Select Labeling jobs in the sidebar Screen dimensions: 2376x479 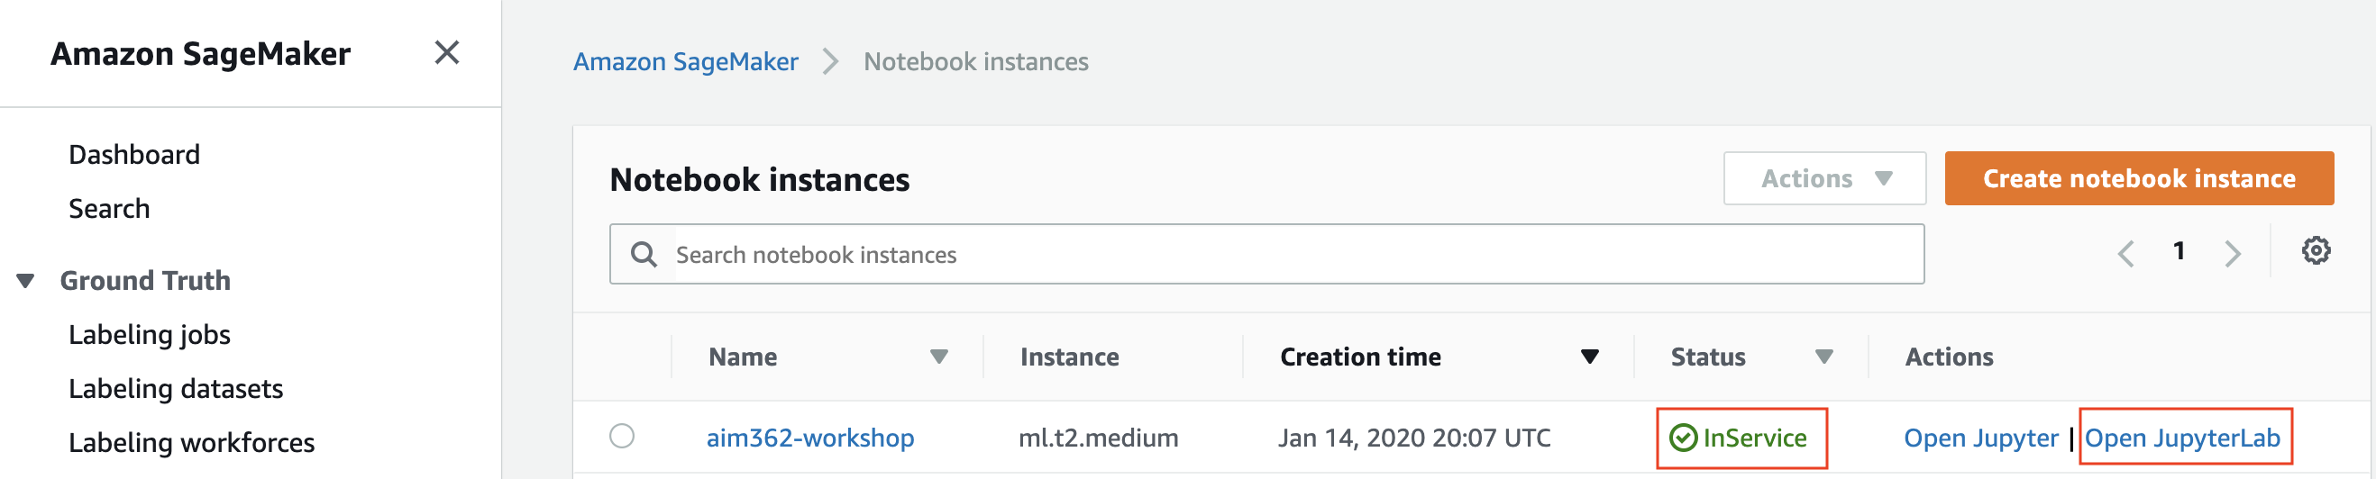tap(150, 334)
